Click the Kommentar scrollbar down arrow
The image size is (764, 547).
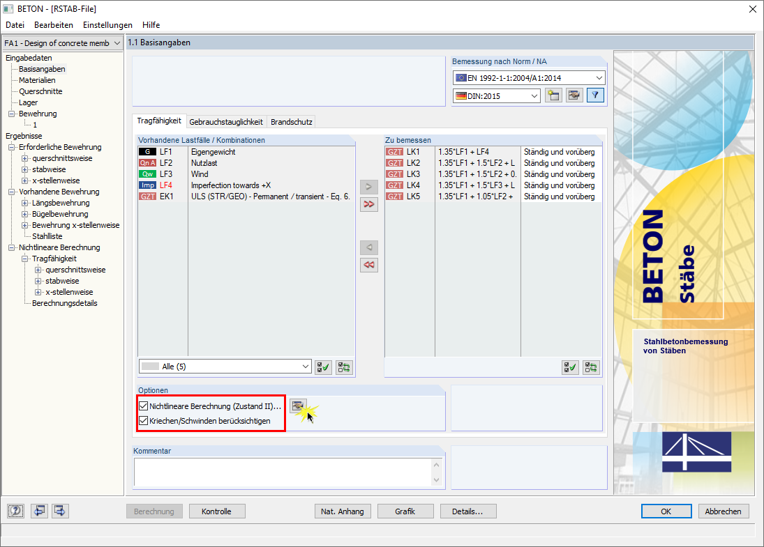click(x=437, y=480)
